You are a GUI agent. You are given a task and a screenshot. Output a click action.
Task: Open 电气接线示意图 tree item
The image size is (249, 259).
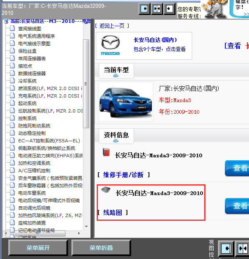34,44
